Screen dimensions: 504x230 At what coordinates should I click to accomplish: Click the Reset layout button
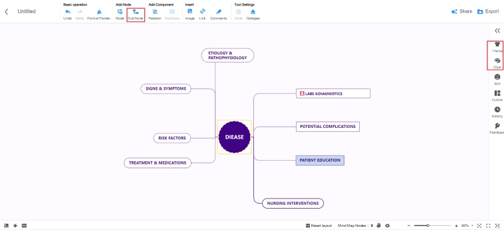pyautogui.click(x=319, y=226)
